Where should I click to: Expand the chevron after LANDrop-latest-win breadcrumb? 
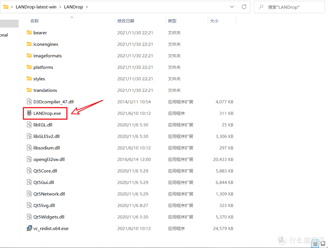click(x=60, y=7)
